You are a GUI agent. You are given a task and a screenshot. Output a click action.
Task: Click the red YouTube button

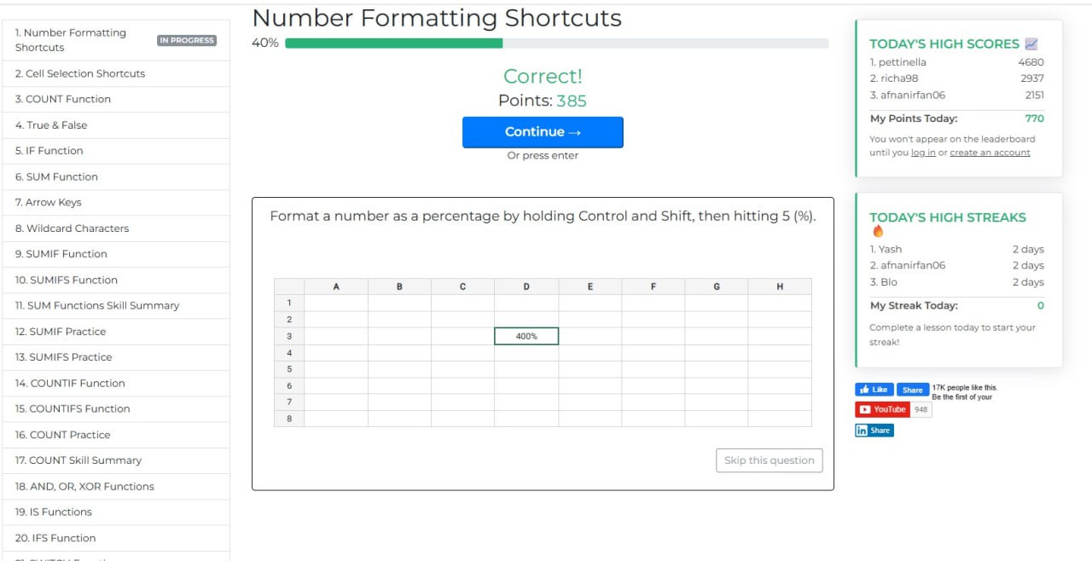883,409
